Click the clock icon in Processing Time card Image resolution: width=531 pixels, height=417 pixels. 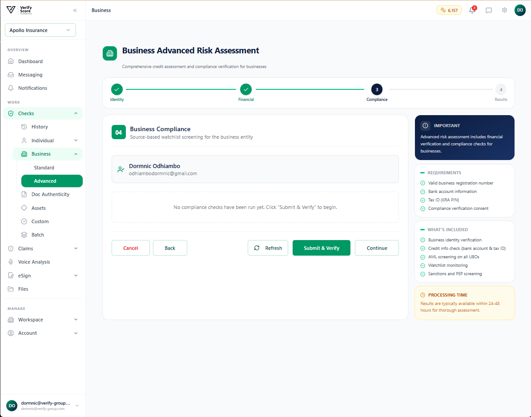[422, 295]
